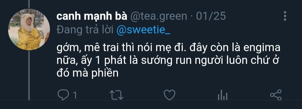Select the thread connector line below avatar
The image size is (302, 109).
click(29, 75)
